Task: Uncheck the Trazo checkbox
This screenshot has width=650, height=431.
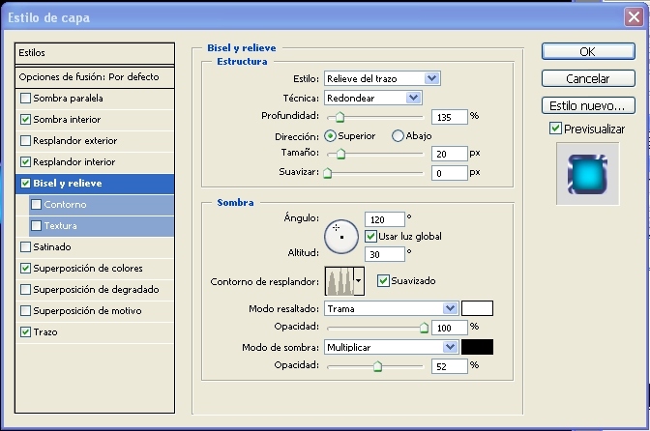Action: point(26,331)
